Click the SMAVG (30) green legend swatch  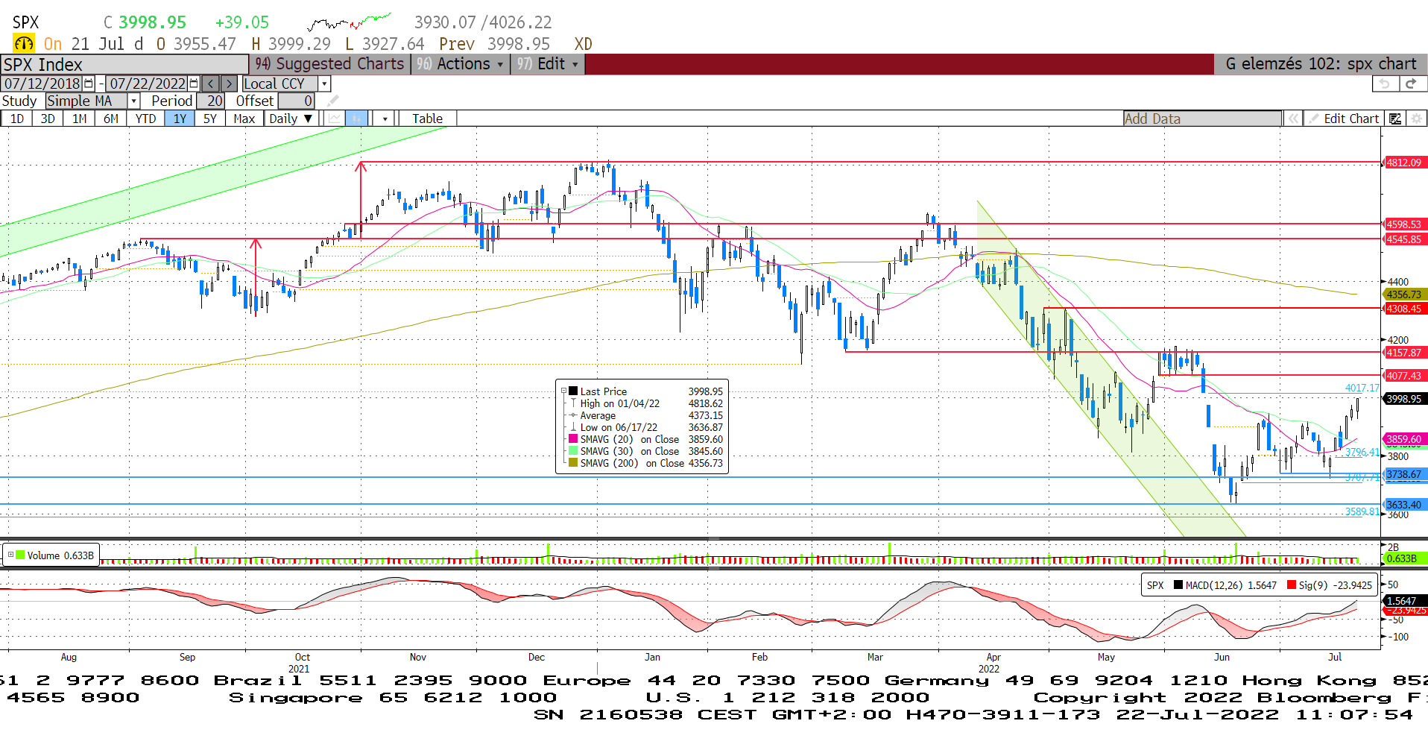click(x=573, y=451)
